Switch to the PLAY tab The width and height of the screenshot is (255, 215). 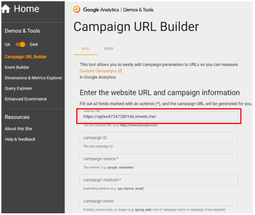click(109, 49)
